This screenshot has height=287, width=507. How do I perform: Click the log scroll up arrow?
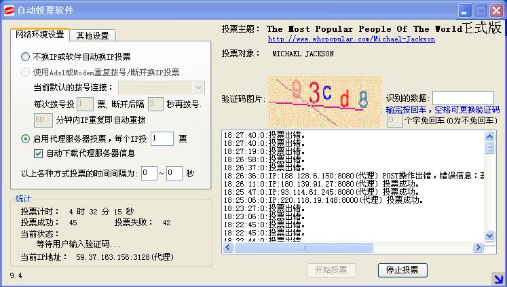click(x=489, y=136)
